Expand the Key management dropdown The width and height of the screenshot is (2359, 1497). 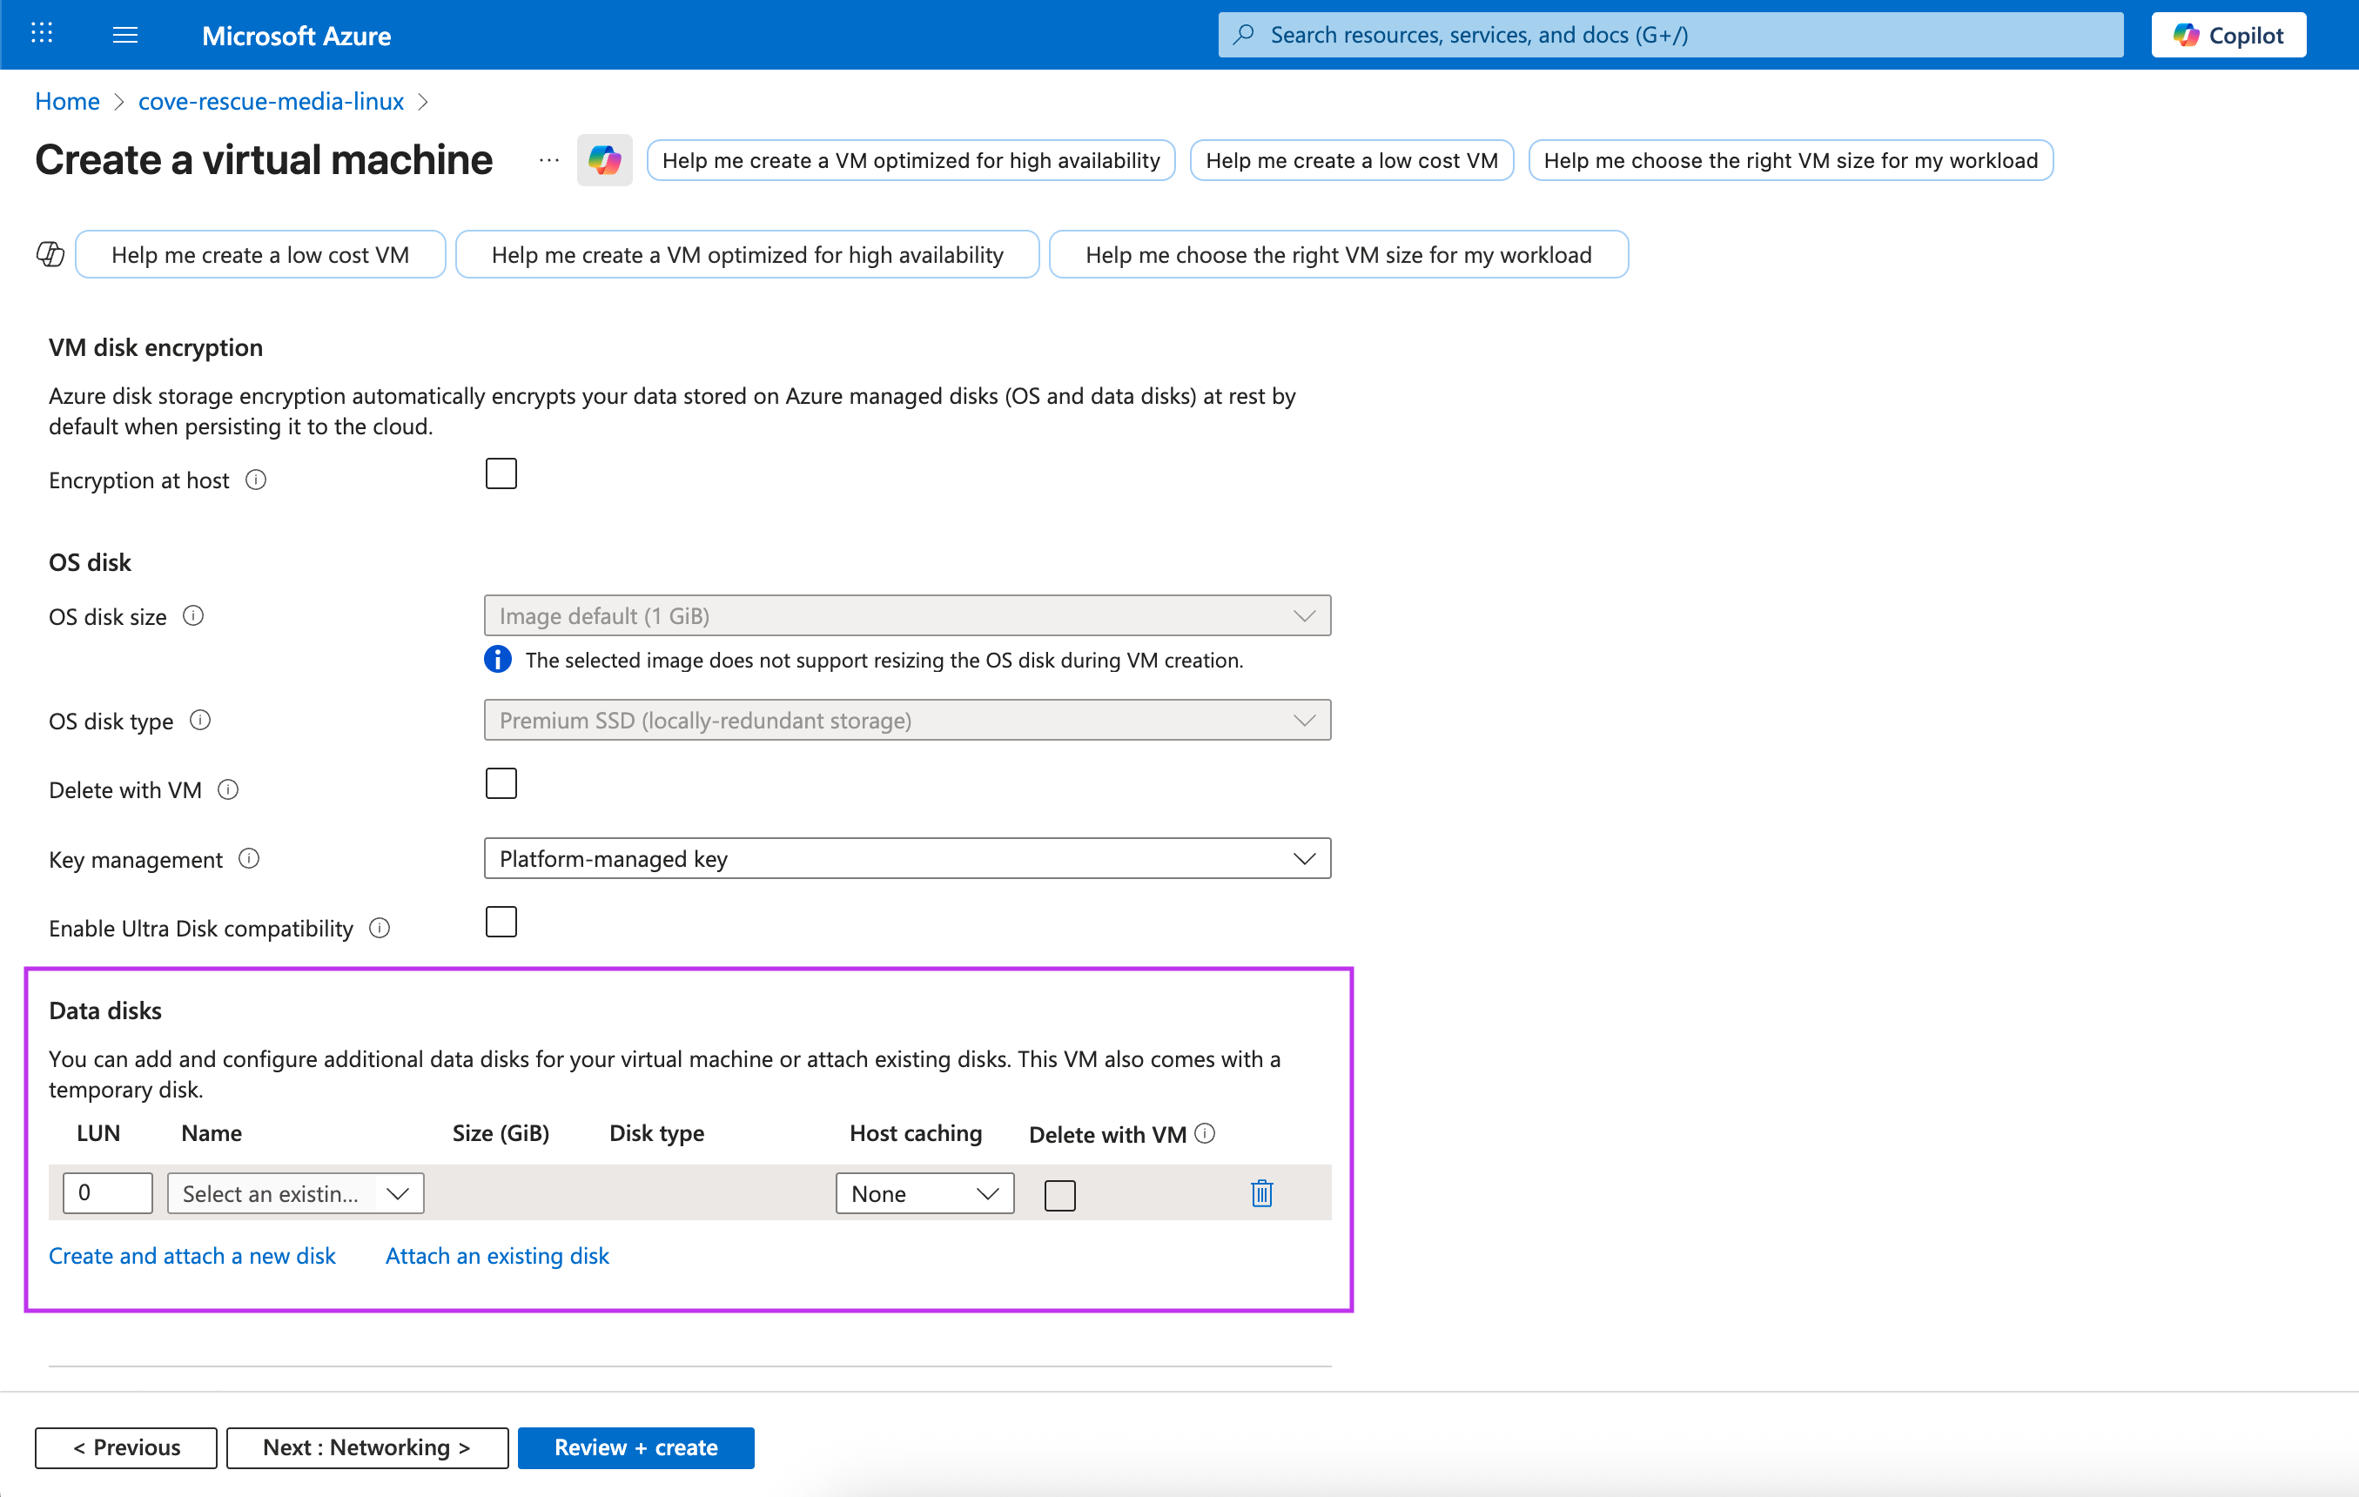906,858
